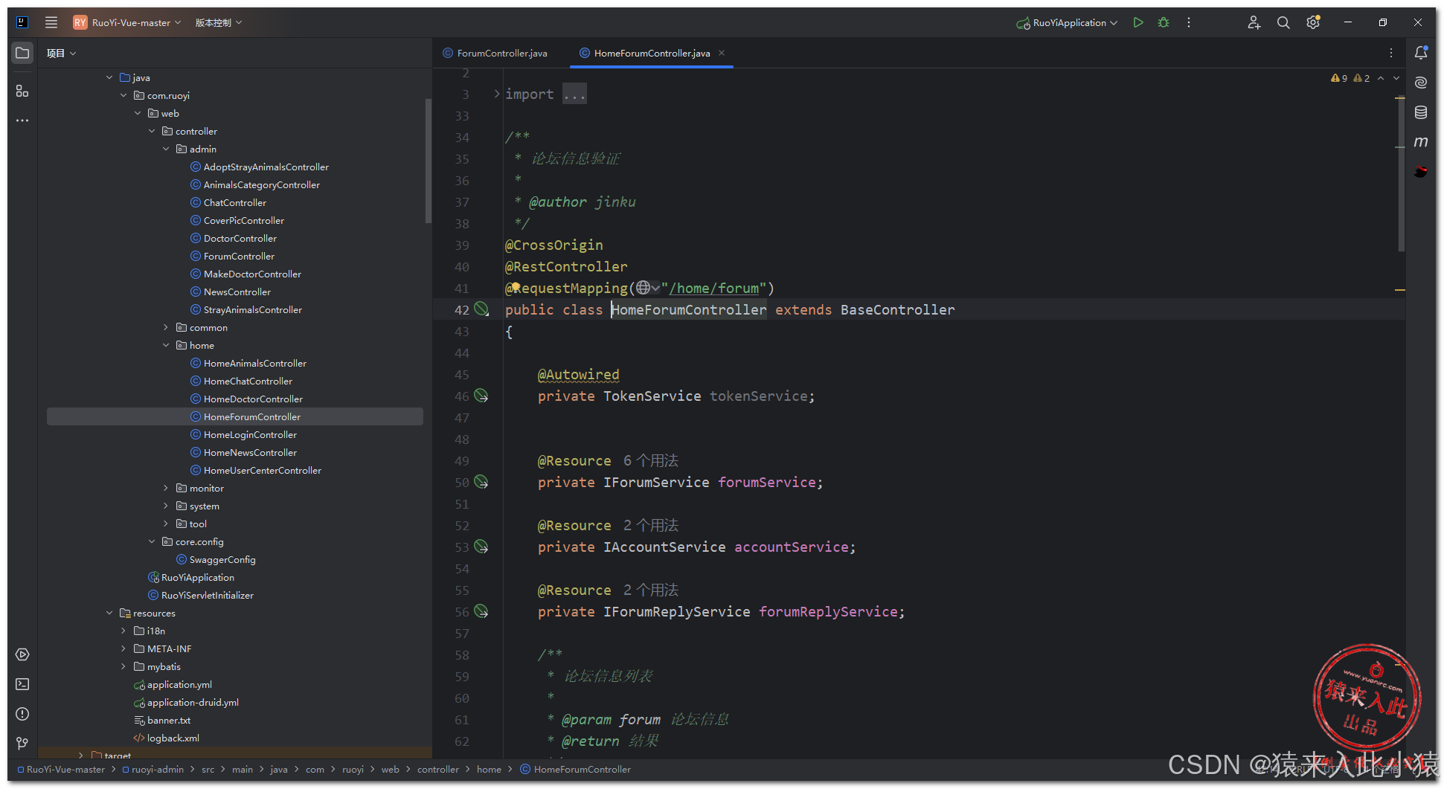Expand the monitor package folder

pyautogui.click(x=166, y=488)
